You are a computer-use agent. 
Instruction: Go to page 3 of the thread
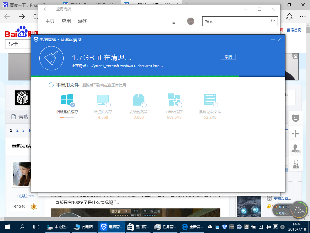[x=23, y=130]
